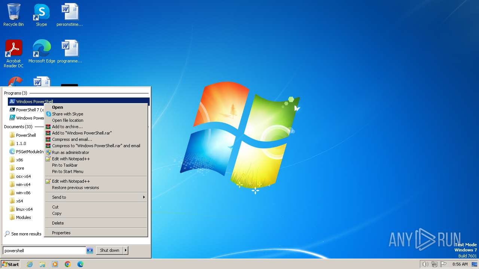Choose Open file location

click(96, 120)
